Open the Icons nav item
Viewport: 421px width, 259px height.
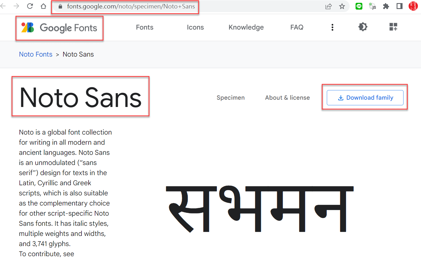pyautogui.click(x=195, y=27)
